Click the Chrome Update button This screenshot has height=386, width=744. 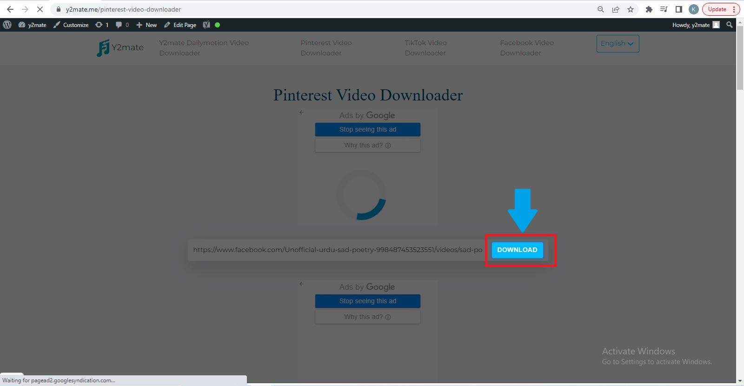click(721, 9)
